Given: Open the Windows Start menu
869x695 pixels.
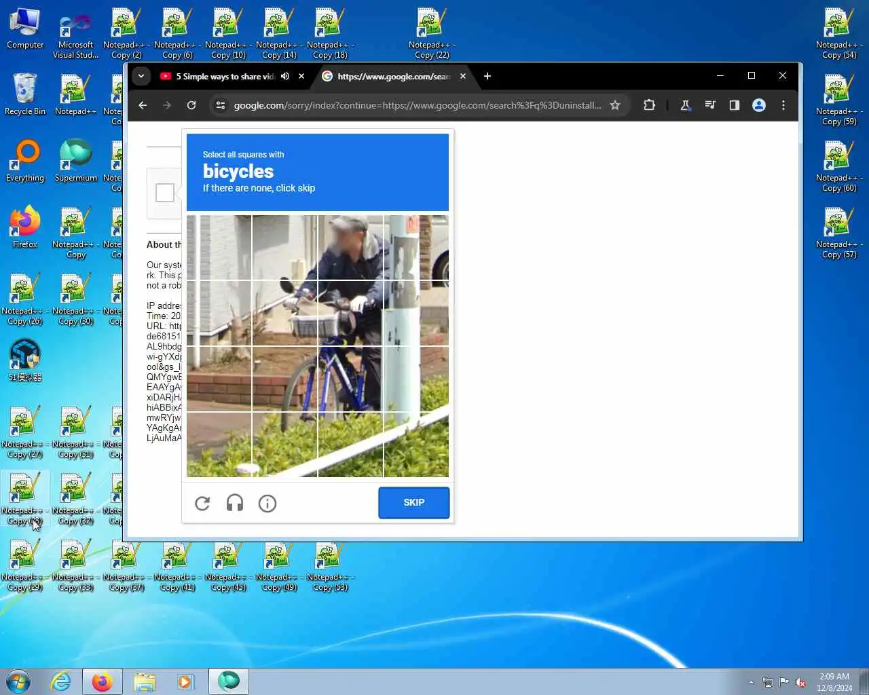Looking at the screenshot, I should (x=18, y=681).
